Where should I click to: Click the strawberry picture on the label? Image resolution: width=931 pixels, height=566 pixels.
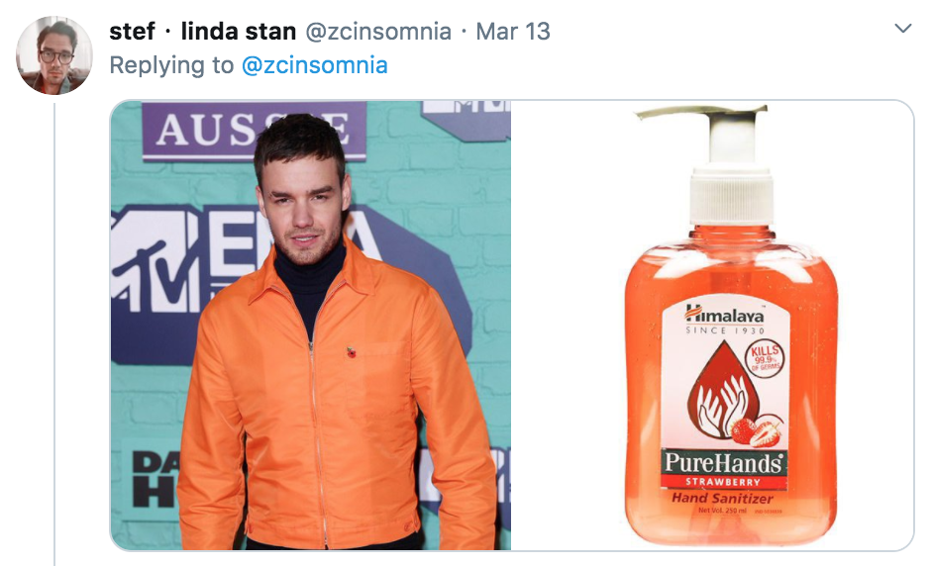coord(757,430)
